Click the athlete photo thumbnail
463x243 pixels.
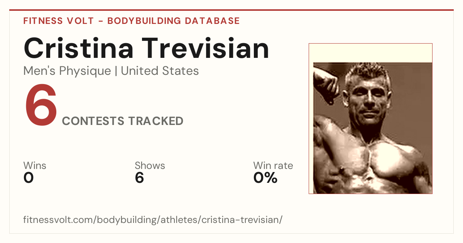point(370,118)
